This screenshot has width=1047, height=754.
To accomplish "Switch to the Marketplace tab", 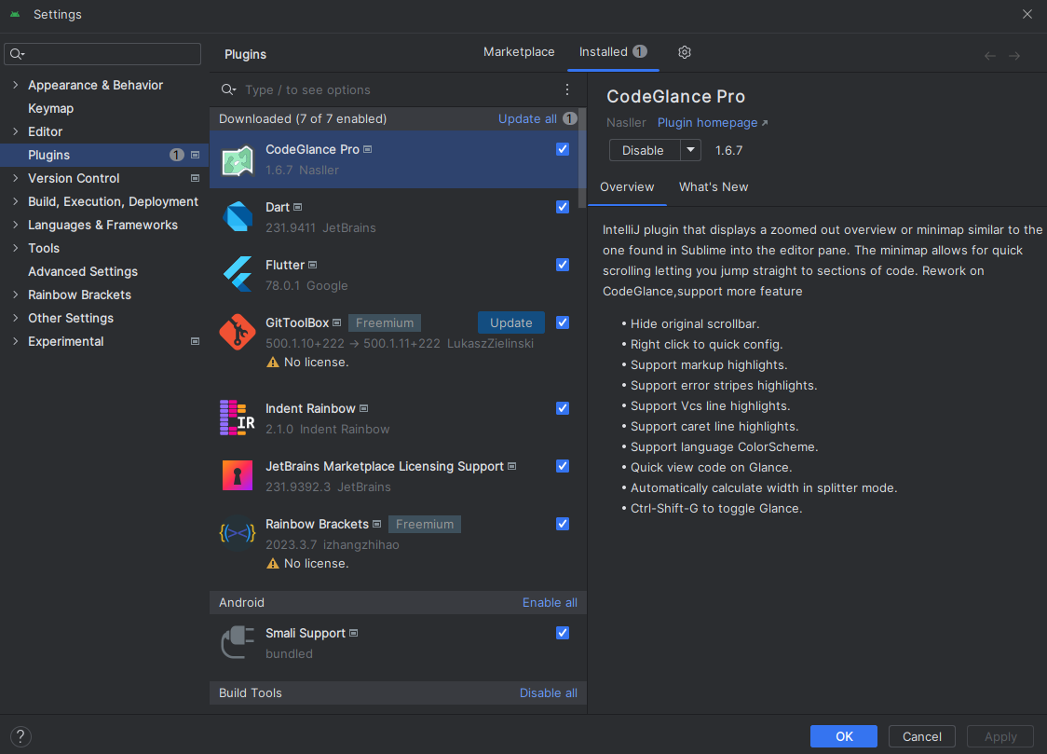I will pyautogui.click(x=519, y=52).
